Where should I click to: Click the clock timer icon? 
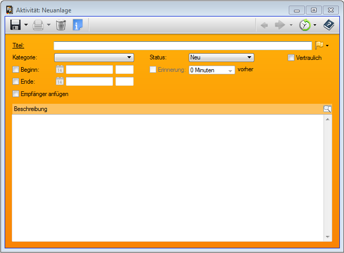click(305, 24)
